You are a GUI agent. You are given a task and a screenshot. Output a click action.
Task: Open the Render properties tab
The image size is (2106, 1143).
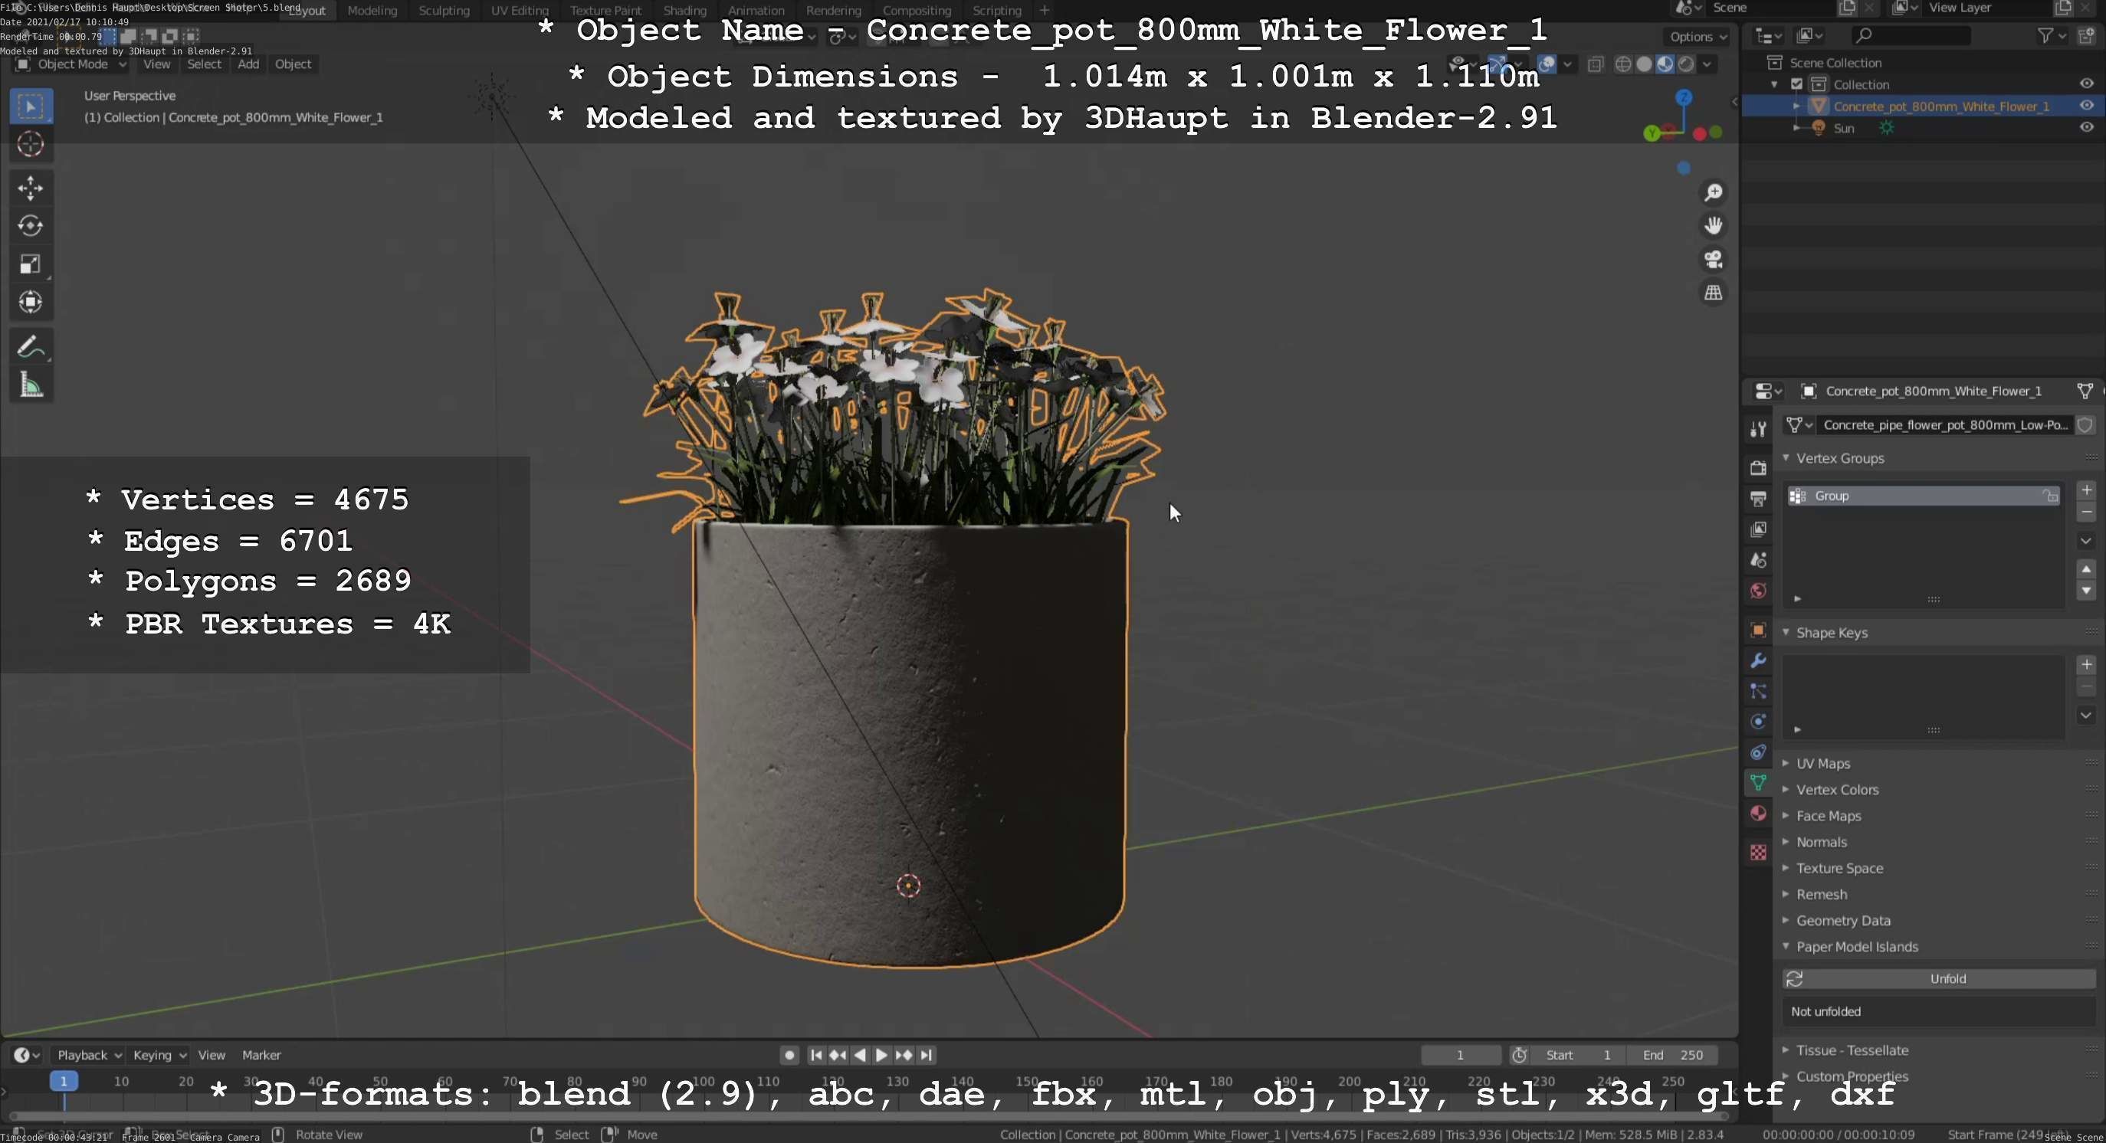coord(1758,467)
